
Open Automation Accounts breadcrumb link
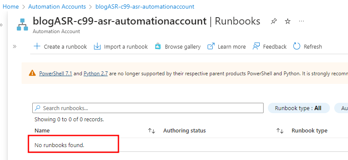coord(57,6)
